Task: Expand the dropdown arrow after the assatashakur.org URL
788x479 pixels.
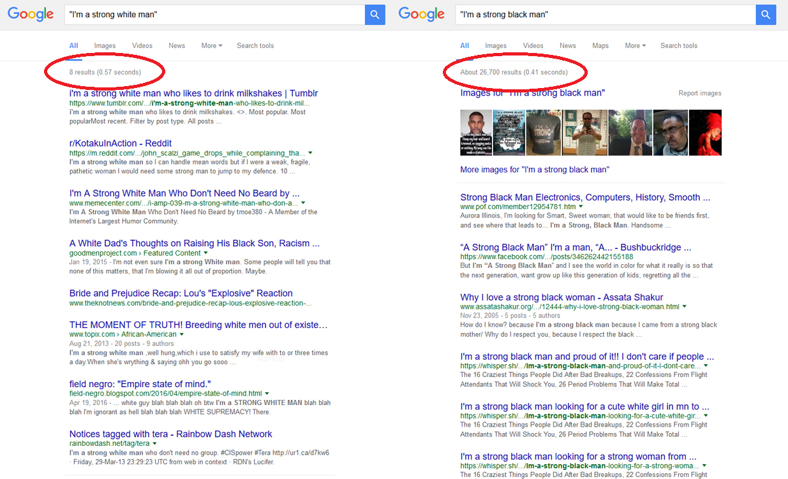Action: click(685, 307)
